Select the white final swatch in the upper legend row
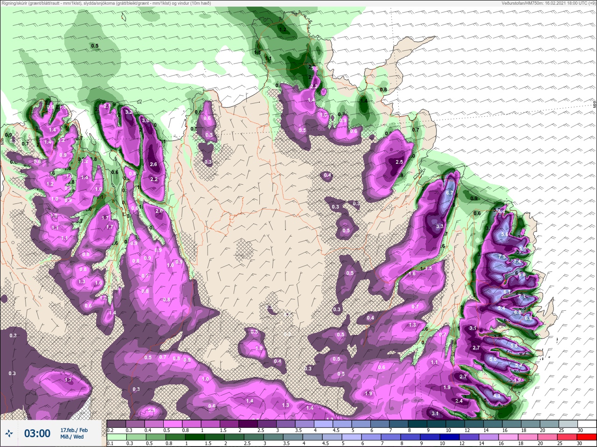The width and height of the screenshot is (597, 447). point(587,424)
